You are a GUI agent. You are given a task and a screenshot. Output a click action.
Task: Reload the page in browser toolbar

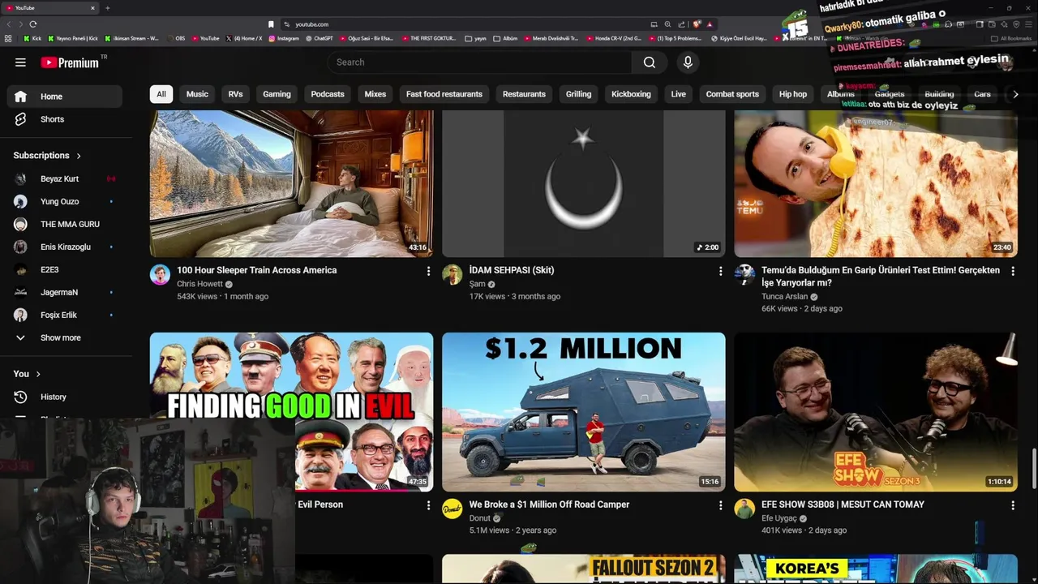click(32, 24)
